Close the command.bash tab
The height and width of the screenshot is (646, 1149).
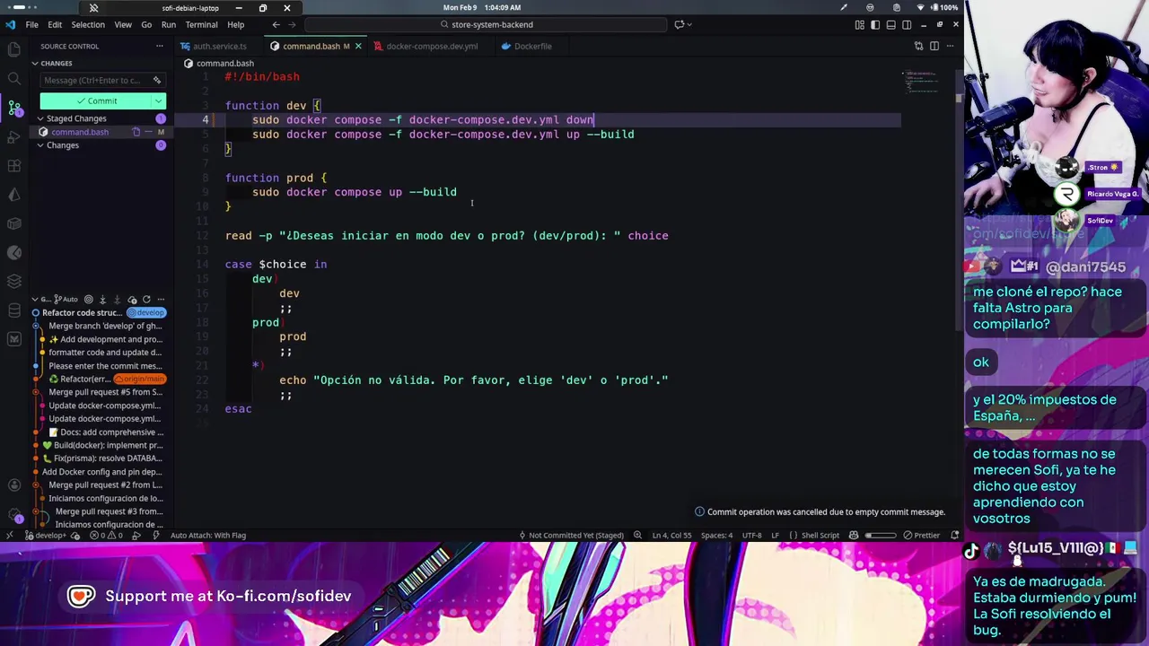coord(358,46)
